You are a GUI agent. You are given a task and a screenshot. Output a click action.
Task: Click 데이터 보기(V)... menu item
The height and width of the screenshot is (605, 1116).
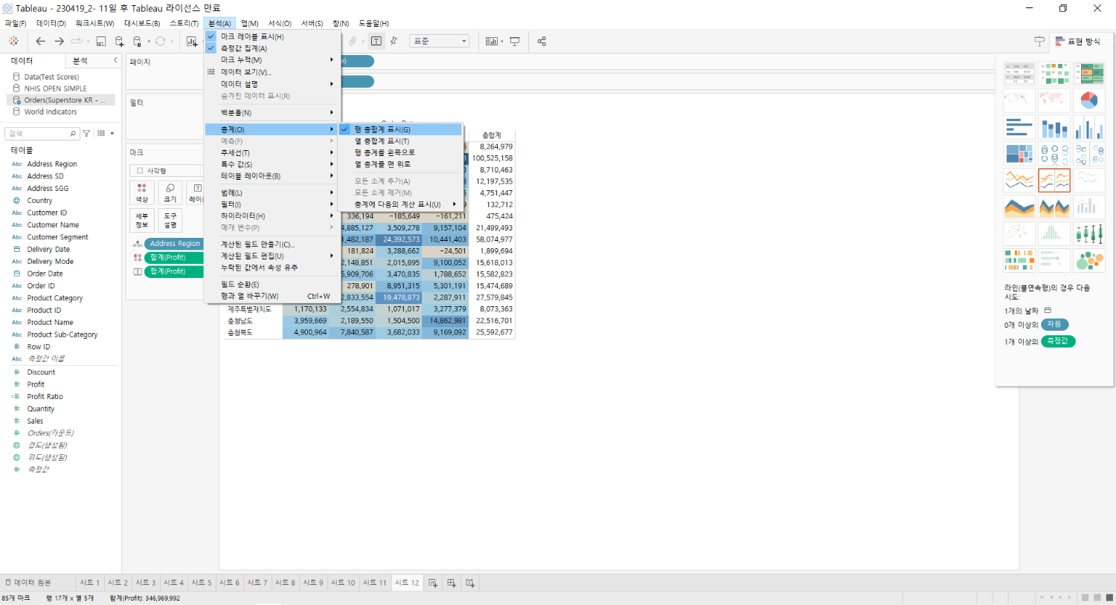click(x=272, y=72)
